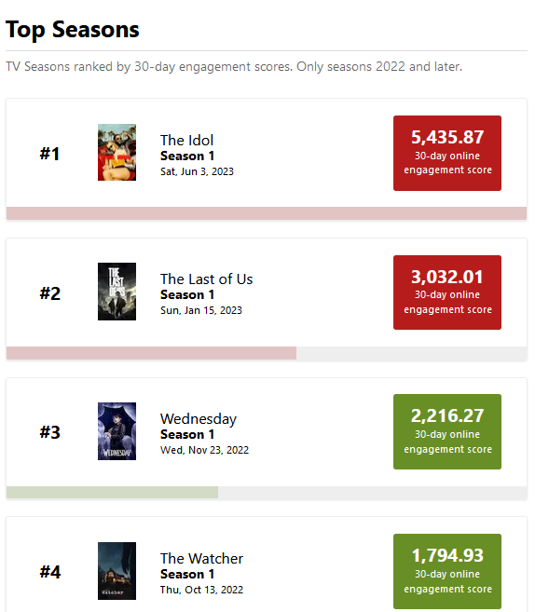Click The Last of Us title link
The width and height of the screenshot is (535, 612).
click(x=207, y=279)
